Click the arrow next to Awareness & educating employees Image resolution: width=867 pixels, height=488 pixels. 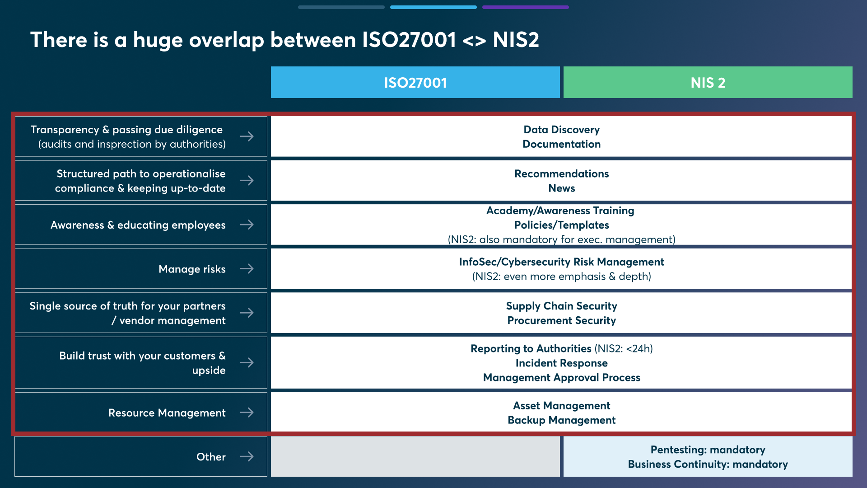247,225
